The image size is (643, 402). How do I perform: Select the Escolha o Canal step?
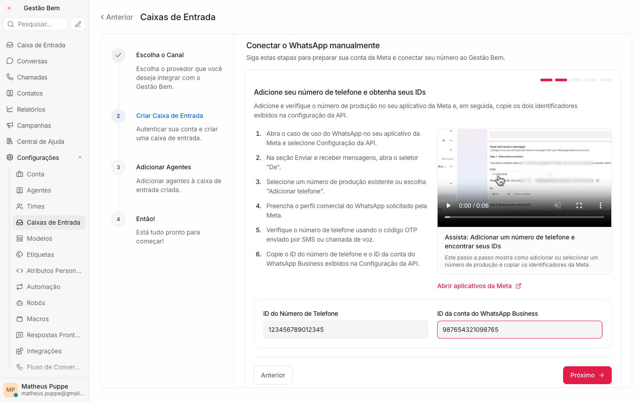coord(160,55)
